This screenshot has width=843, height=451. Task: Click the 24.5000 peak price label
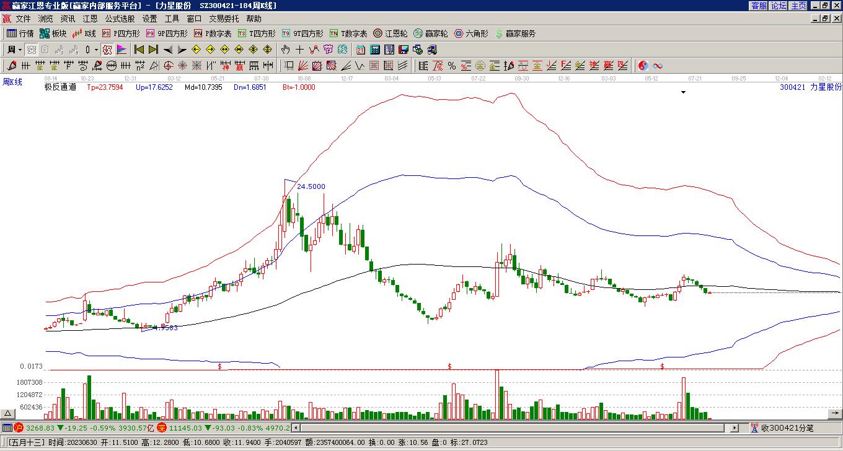click(311, 186)
